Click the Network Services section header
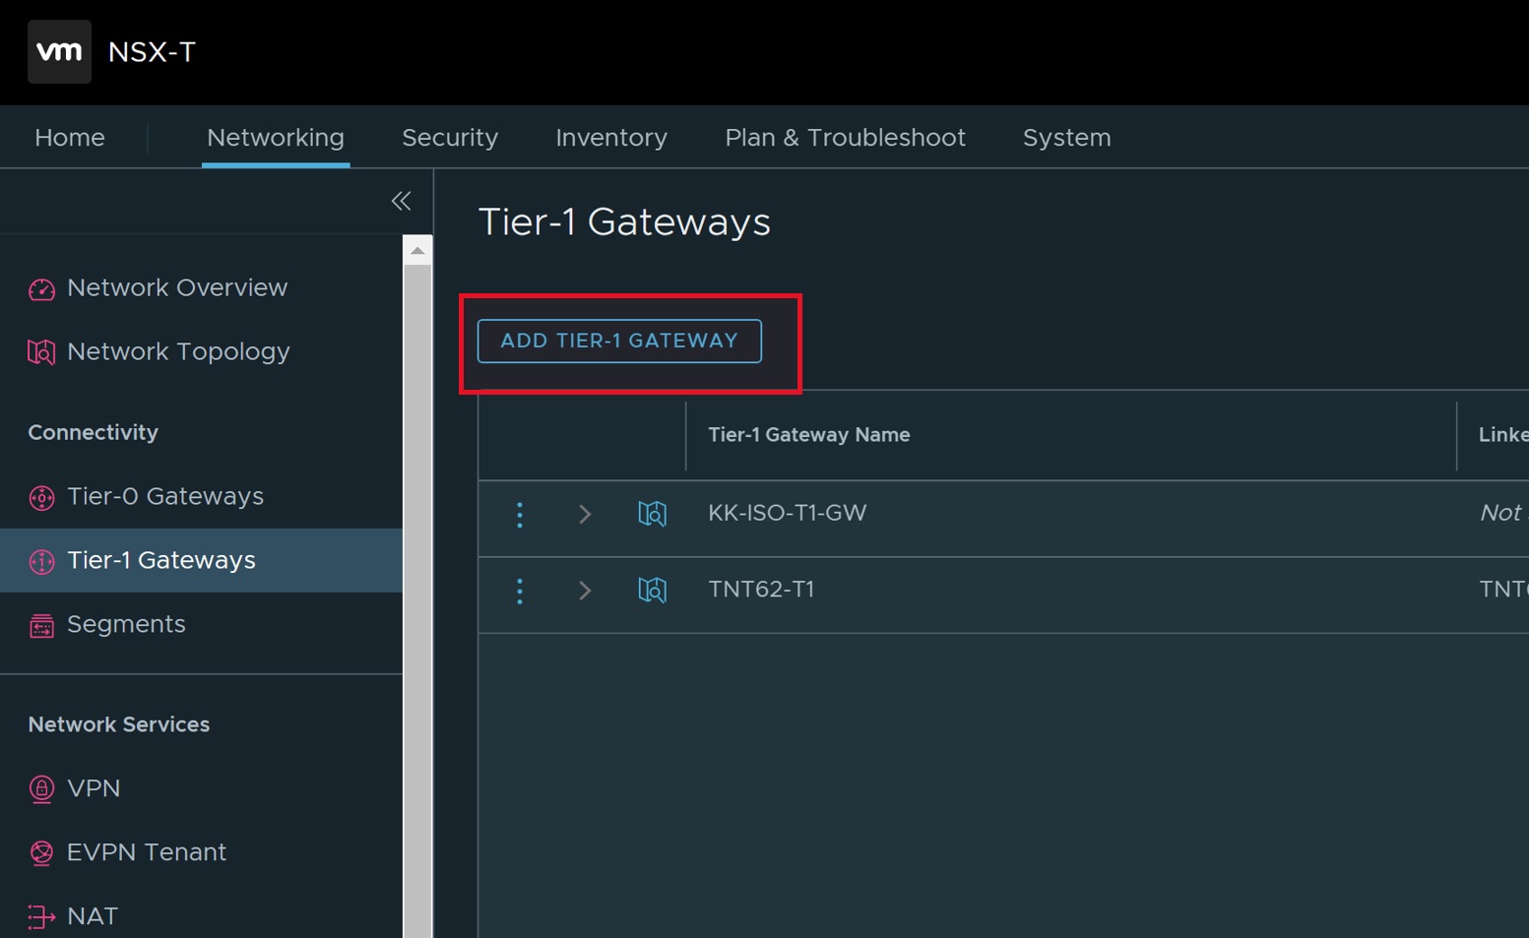The image size is (1529, 938). [x=119, y=724]
